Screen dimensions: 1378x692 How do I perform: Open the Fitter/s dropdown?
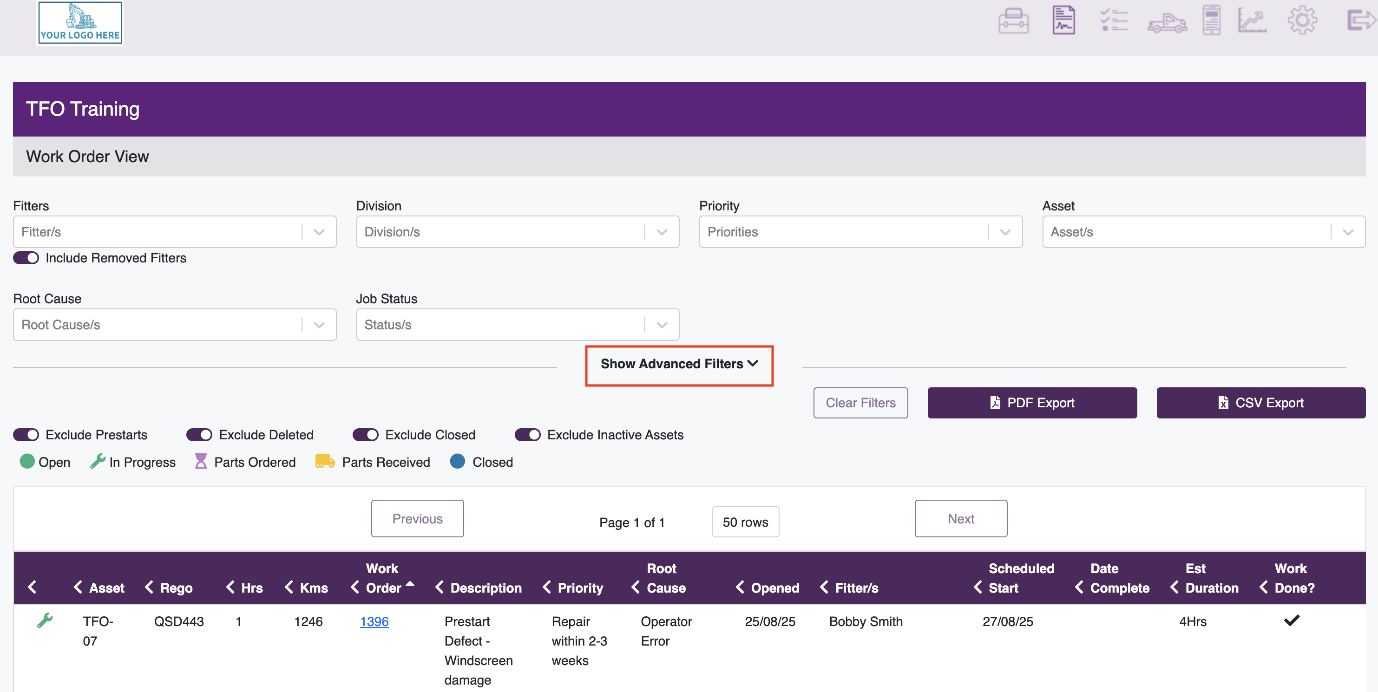pyautogui.click(x=175, y=232)
